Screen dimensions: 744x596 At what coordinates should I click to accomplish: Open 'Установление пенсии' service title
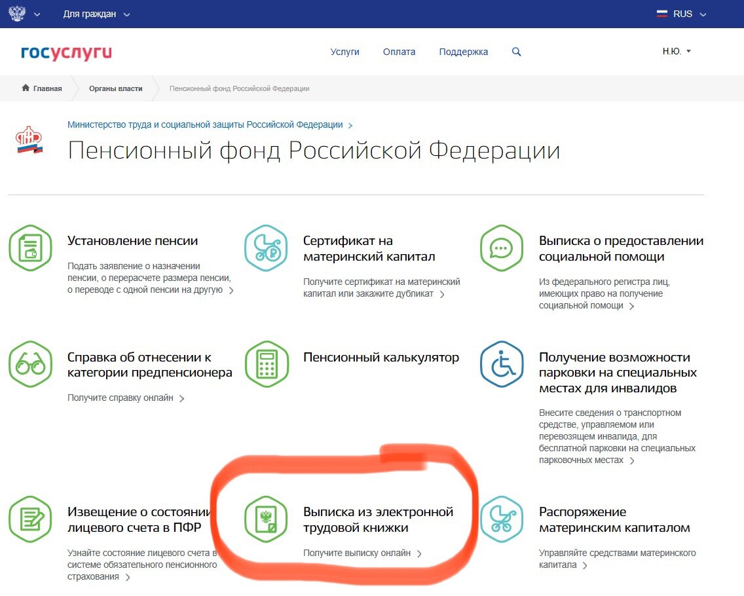(132, 240)
